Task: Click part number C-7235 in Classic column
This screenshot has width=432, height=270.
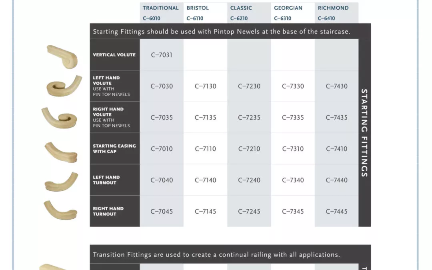Action: (249, 118)
